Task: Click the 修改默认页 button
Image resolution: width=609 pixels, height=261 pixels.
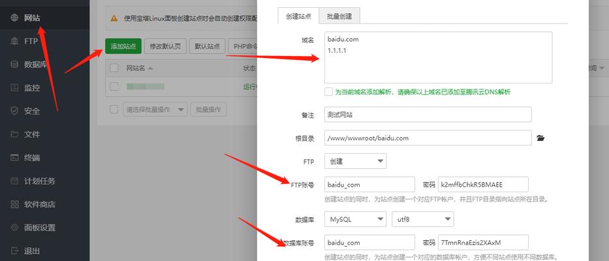Action: 165,46
